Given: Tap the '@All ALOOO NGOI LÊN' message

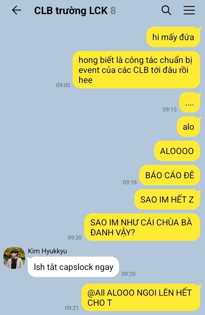Looking at the screenshot, I should tap(141, 298).
